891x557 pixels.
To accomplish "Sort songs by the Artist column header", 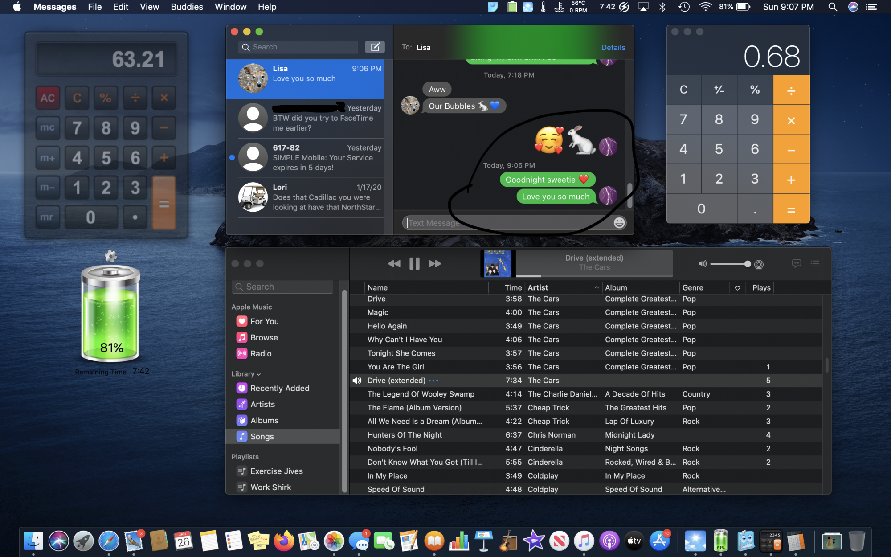I will (x=563, y=287).
